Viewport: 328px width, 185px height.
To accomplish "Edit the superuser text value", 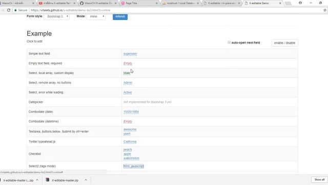I will tap(130, 53).
